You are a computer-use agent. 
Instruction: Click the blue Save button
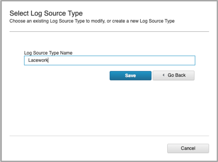[130, 76]
